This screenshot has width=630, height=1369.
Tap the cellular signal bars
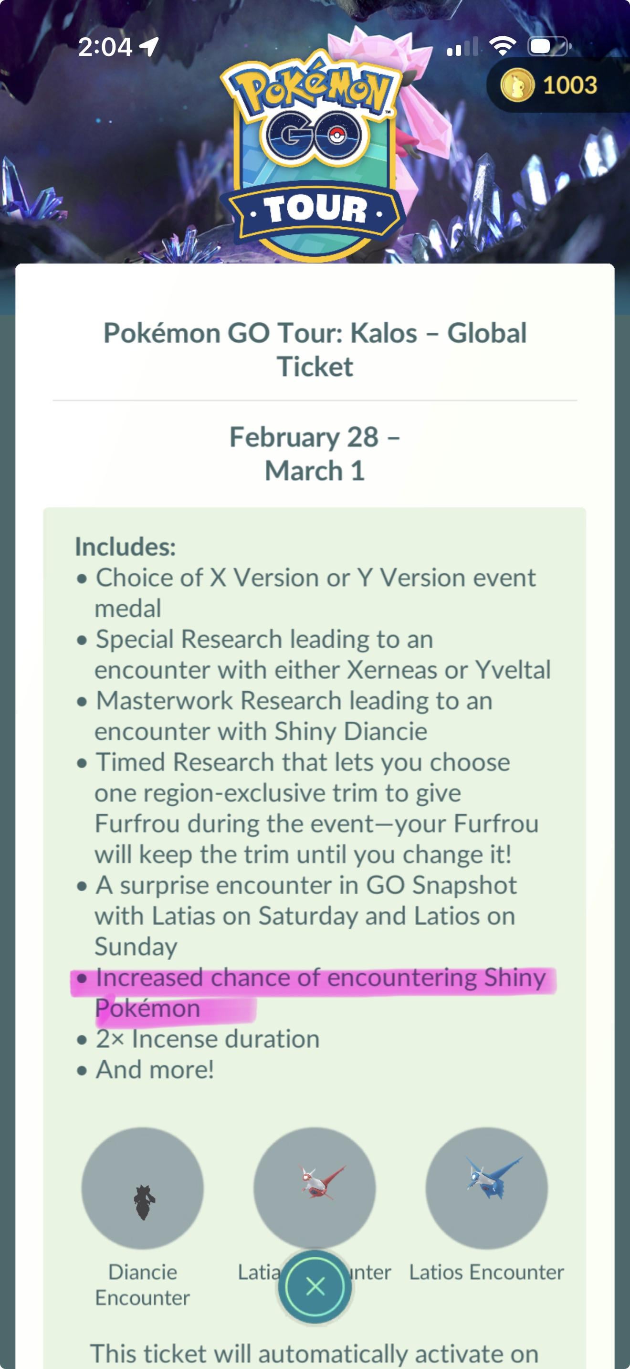click(x=462, y=47)
